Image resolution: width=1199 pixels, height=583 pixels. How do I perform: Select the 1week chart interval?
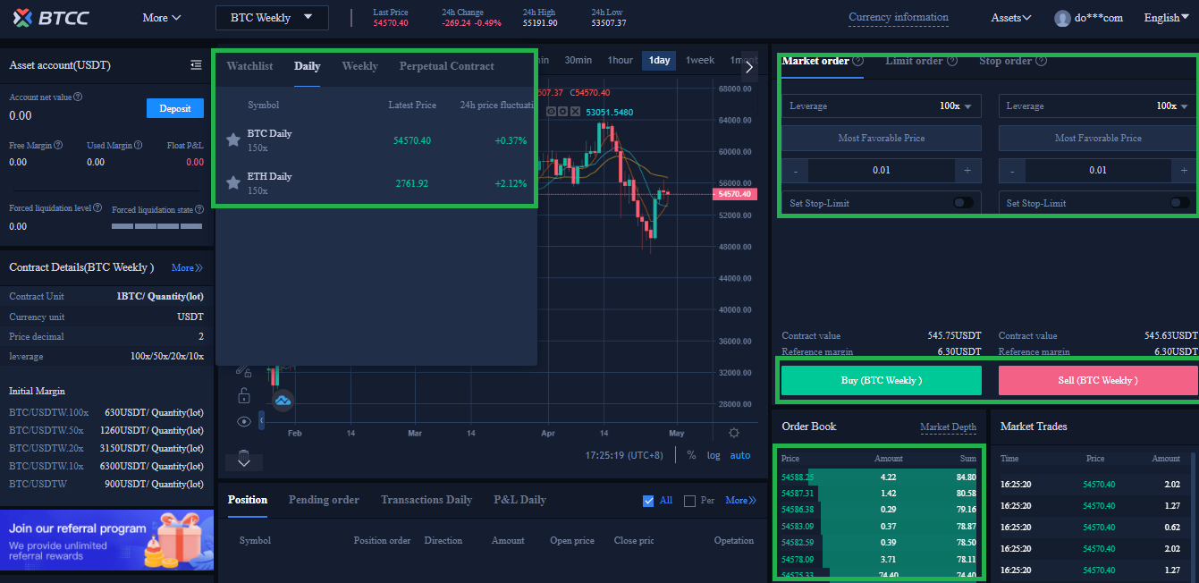(x=700, y=60)
